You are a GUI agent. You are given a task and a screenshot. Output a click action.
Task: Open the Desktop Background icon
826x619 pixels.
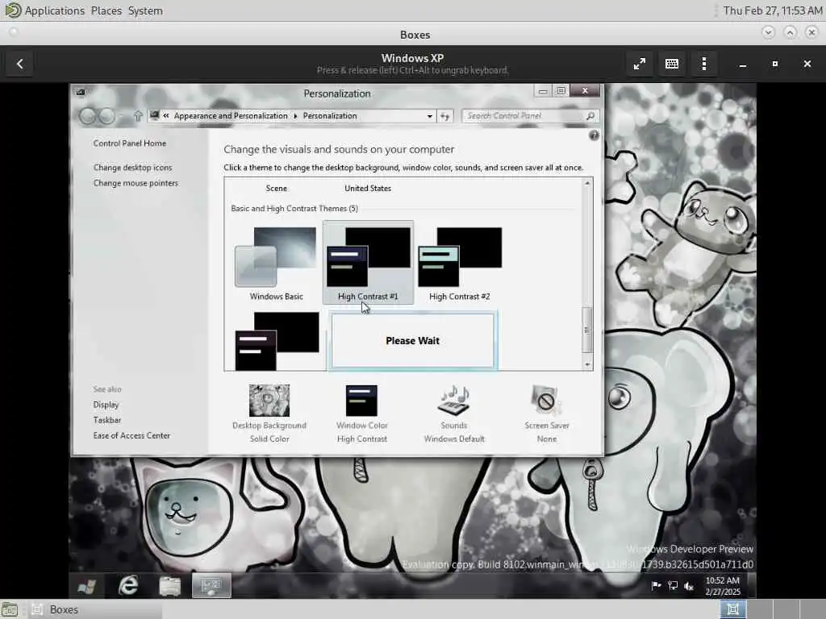269,400
